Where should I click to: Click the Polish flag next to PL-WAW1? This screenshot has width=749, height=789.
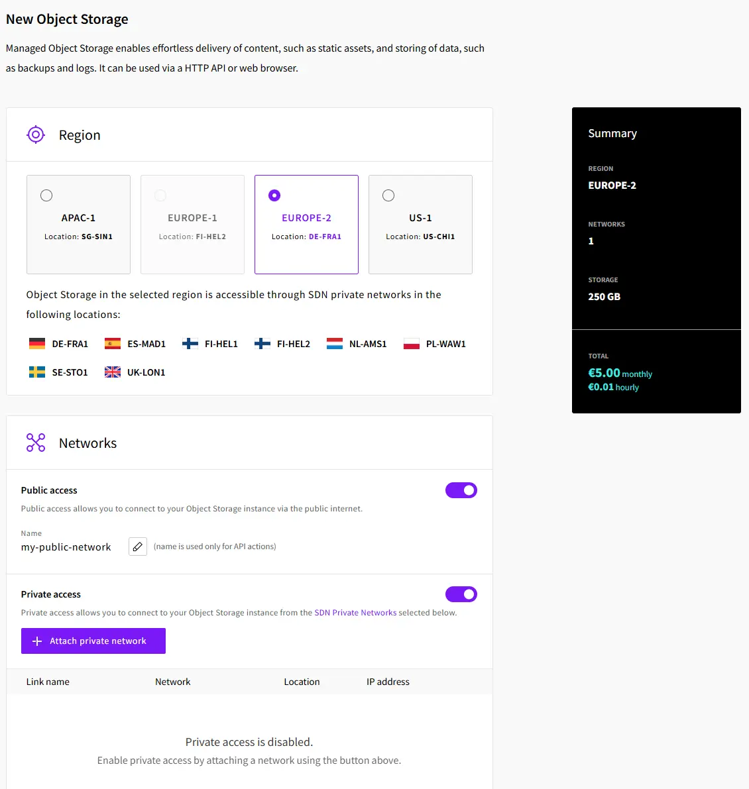point(411,344)
